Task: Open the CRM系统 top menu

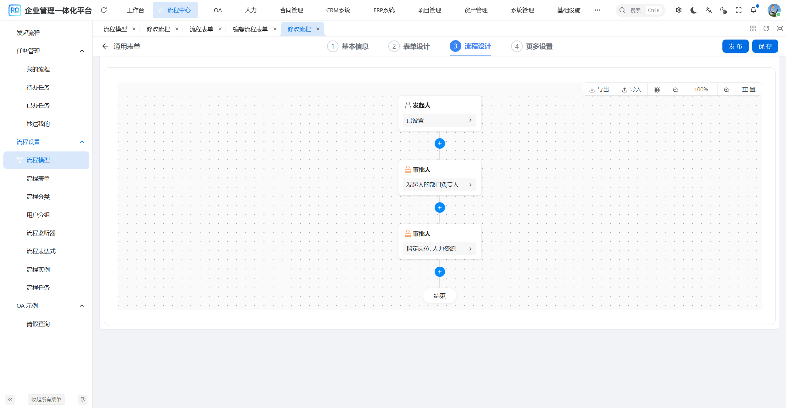Action: tap(338, 10)
